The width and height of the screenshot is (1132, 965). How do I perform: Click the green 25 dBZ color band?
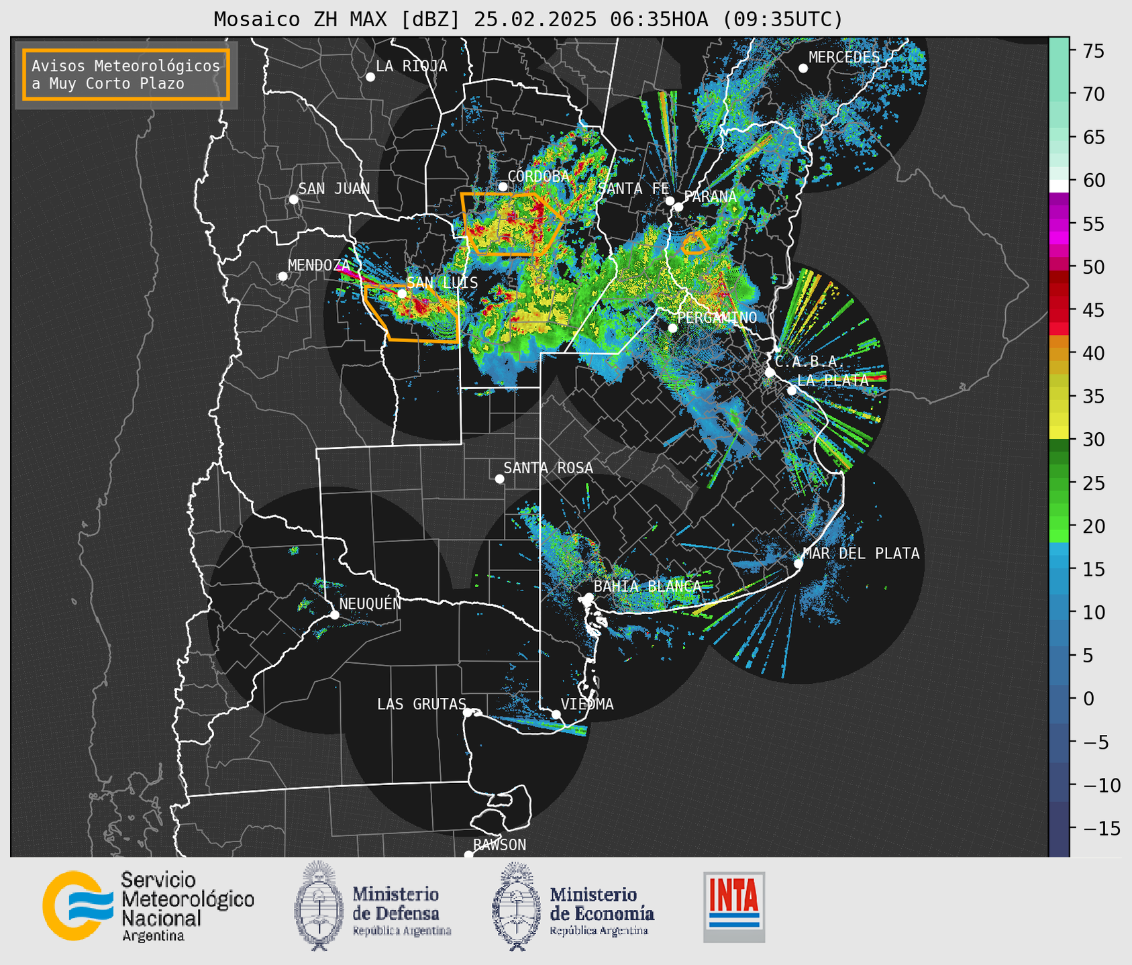pyautogui.click(x=1059, y=482)
